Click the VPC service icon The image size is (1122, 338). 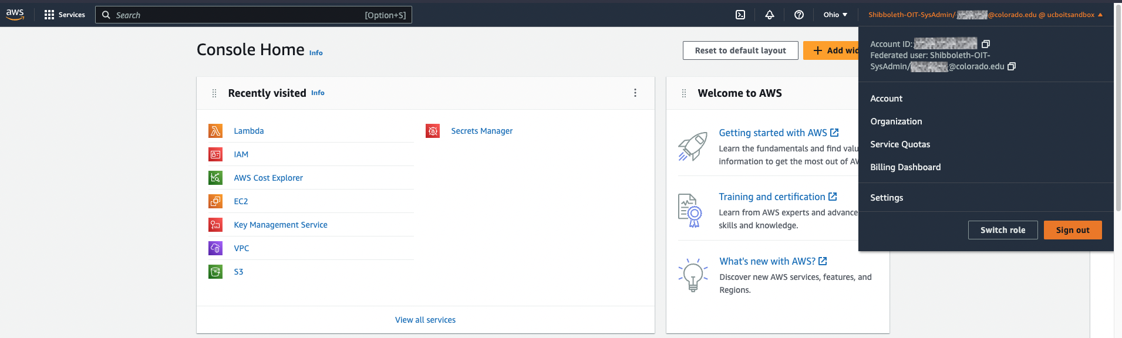coord(215,248)
